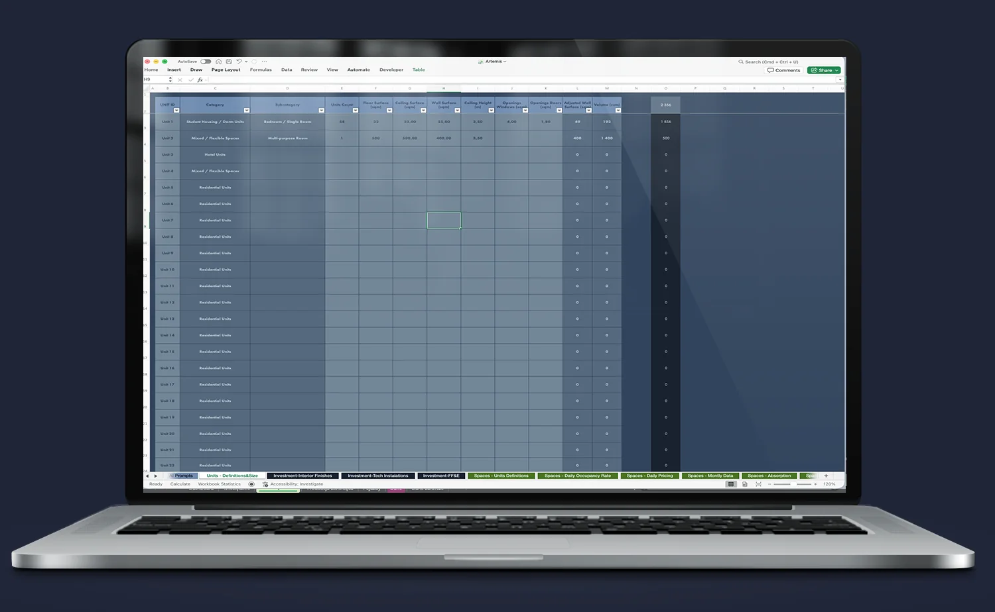
Task: Open the Ceiling Surface column filter dropdown
Action: [x=423, y=111]
